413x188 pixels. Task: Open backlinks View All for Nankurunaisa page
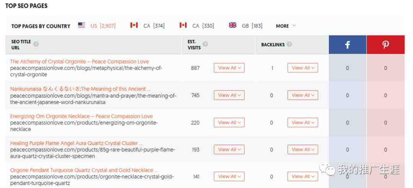click(x=302, y=95)
